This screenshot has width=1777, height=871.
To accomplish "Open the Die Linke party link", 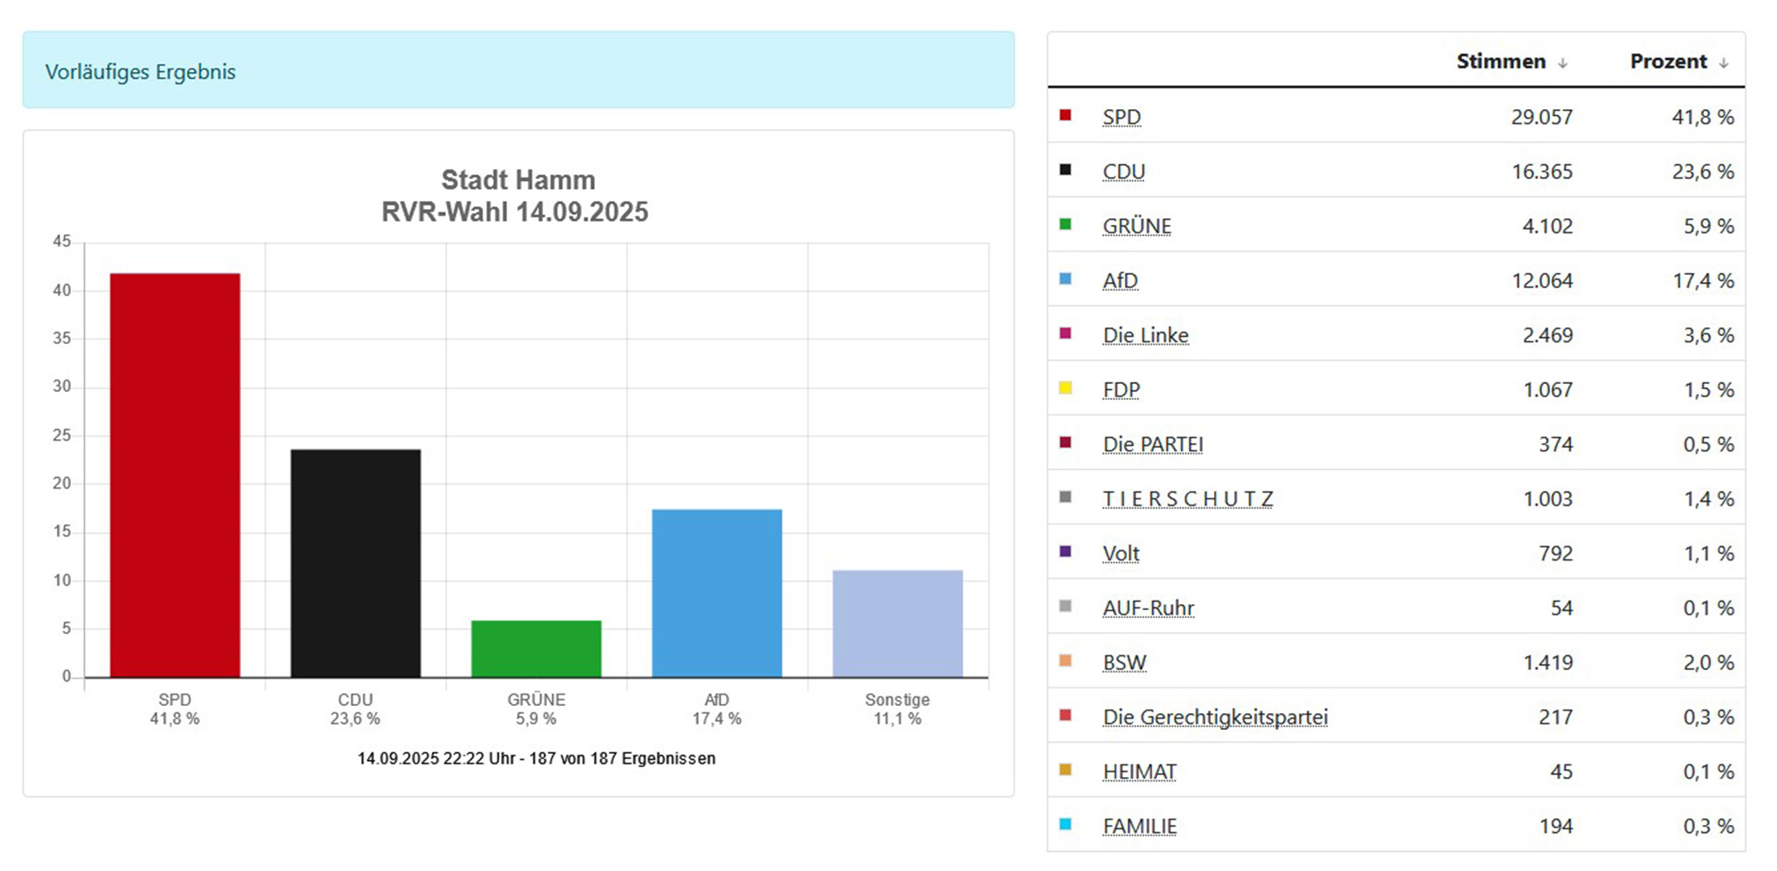I will (1146, 335).
